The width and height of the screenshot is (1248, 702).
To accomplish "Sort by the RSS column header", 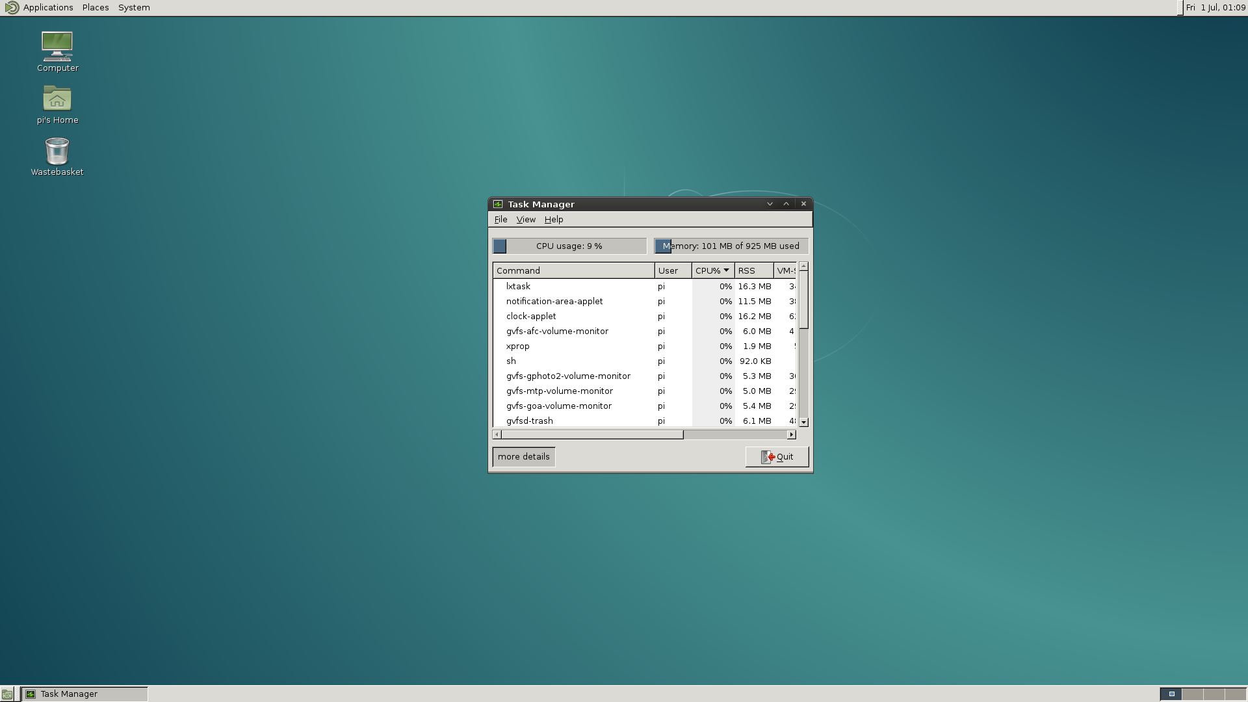I will (x=754, y=270).
